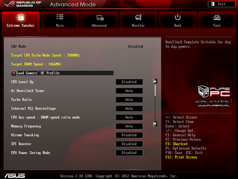Image resolution: width=238 pixels, height=179 pixels.
Task: Select the Turbo Ratio label
Action: pos(21,100)
